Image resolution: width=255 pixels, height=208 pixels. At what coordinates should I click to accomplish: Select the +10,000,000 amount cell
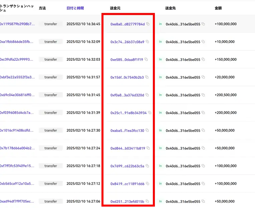click(225, 42)
